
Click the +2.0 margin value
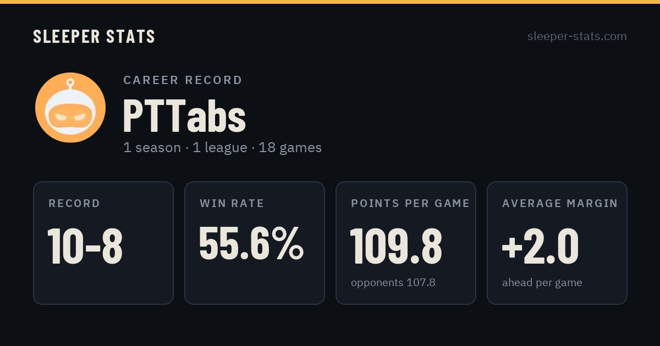(540, 247)
